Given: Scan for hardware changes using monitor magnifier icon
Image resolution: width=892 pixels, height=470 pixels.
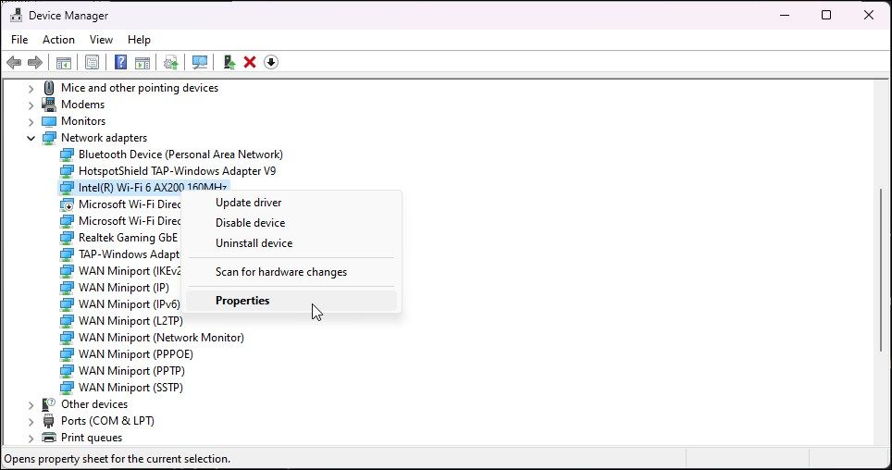Looking at the screenshot, I should click(200, 62).
